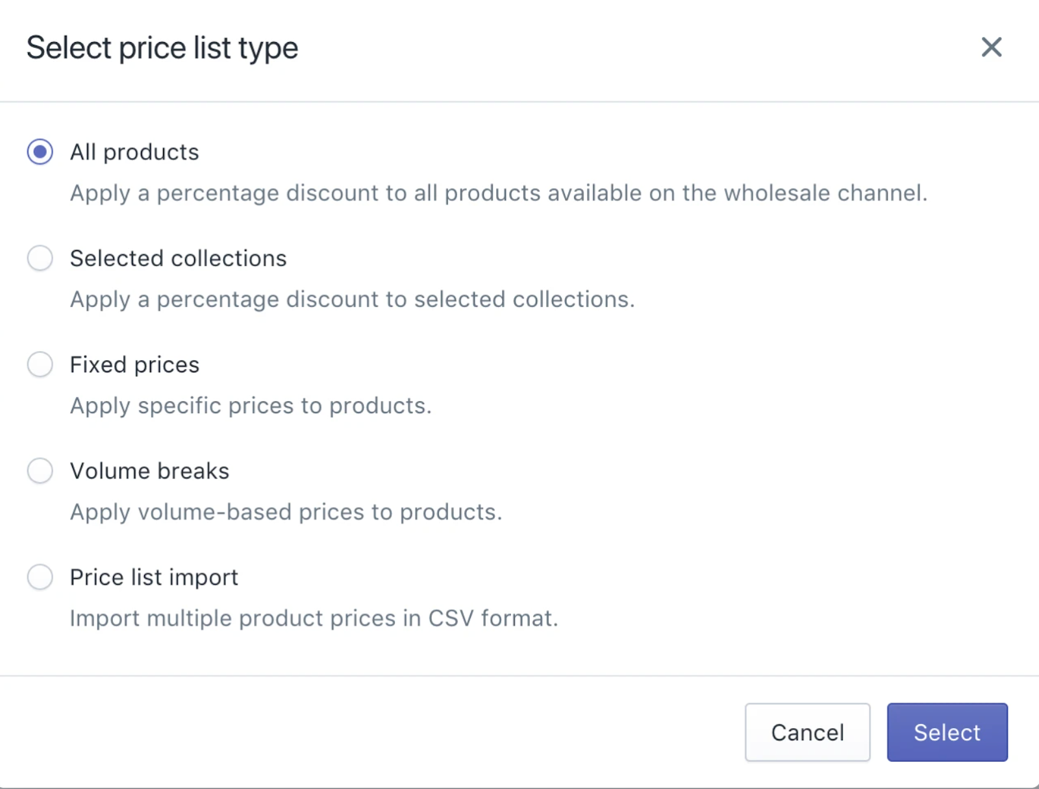Confirm with the blue Select button
The image size is (1039, 789).
[x=947, y=732]
